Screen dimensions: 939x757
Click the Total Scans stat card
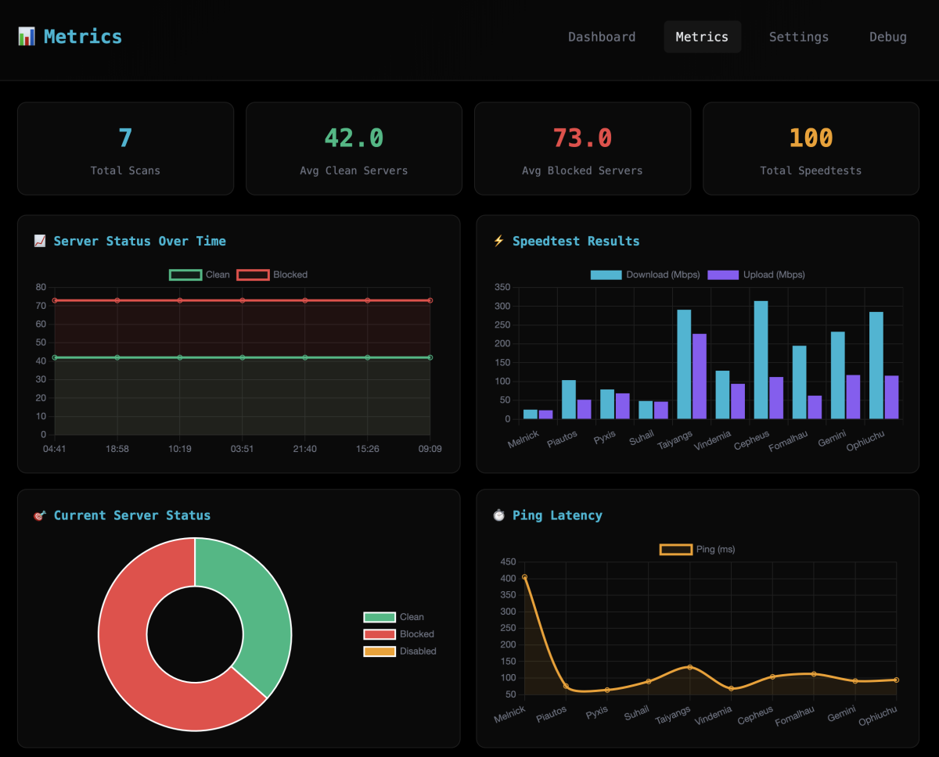125,149
